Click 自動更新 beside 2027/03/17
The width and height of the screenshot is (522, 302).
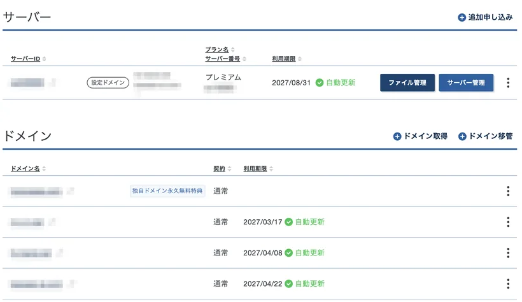coord(309,222)
